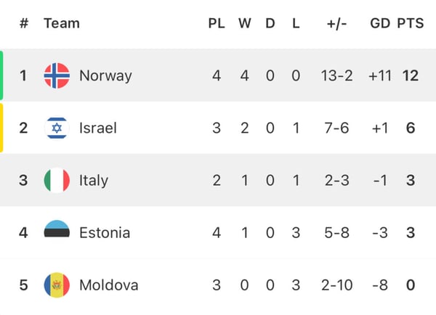Click Moldova's 2-10 goals record
The height and width of the screenshot is (315, 436).
[336, 285]
